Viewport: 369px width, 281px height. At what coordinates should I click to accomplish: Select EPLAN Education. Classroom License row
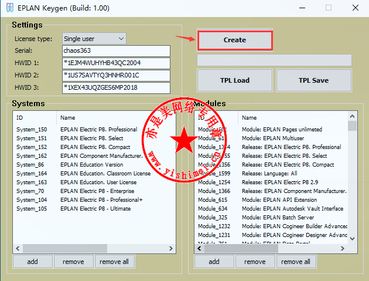[x=94, y=174]
